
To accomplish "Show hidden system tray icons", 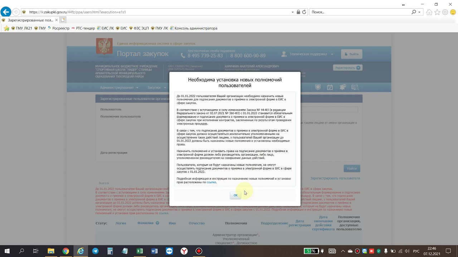I will (343, 251).
